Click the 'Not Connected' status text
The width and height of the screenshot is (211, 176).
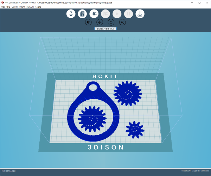tap(8, 171)
